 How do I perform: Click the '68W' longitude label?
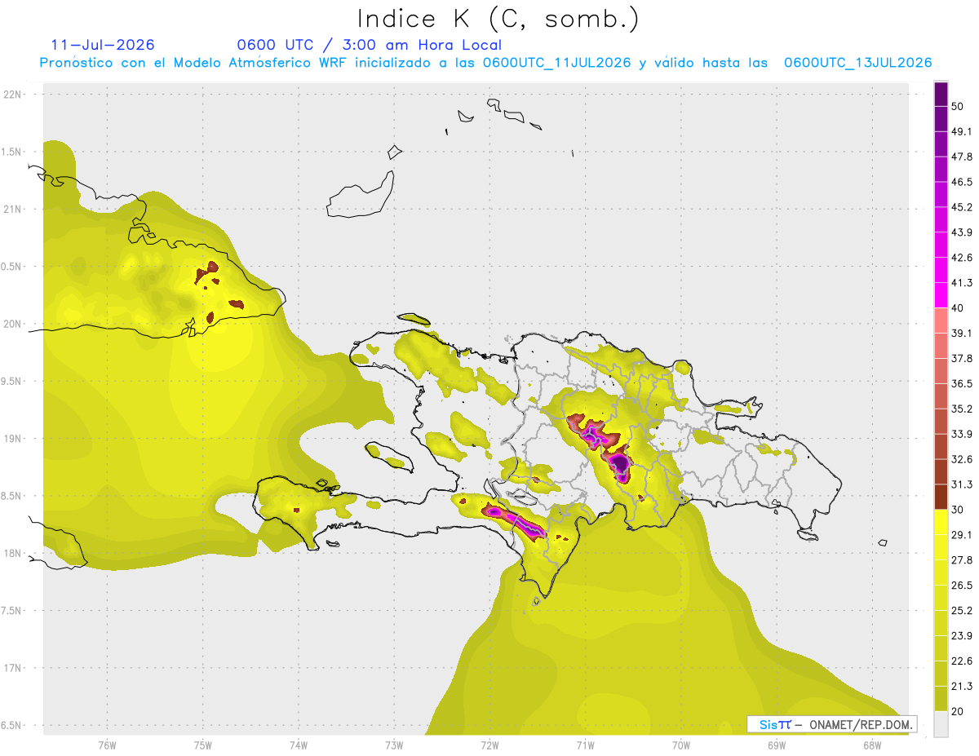(872, 745)
